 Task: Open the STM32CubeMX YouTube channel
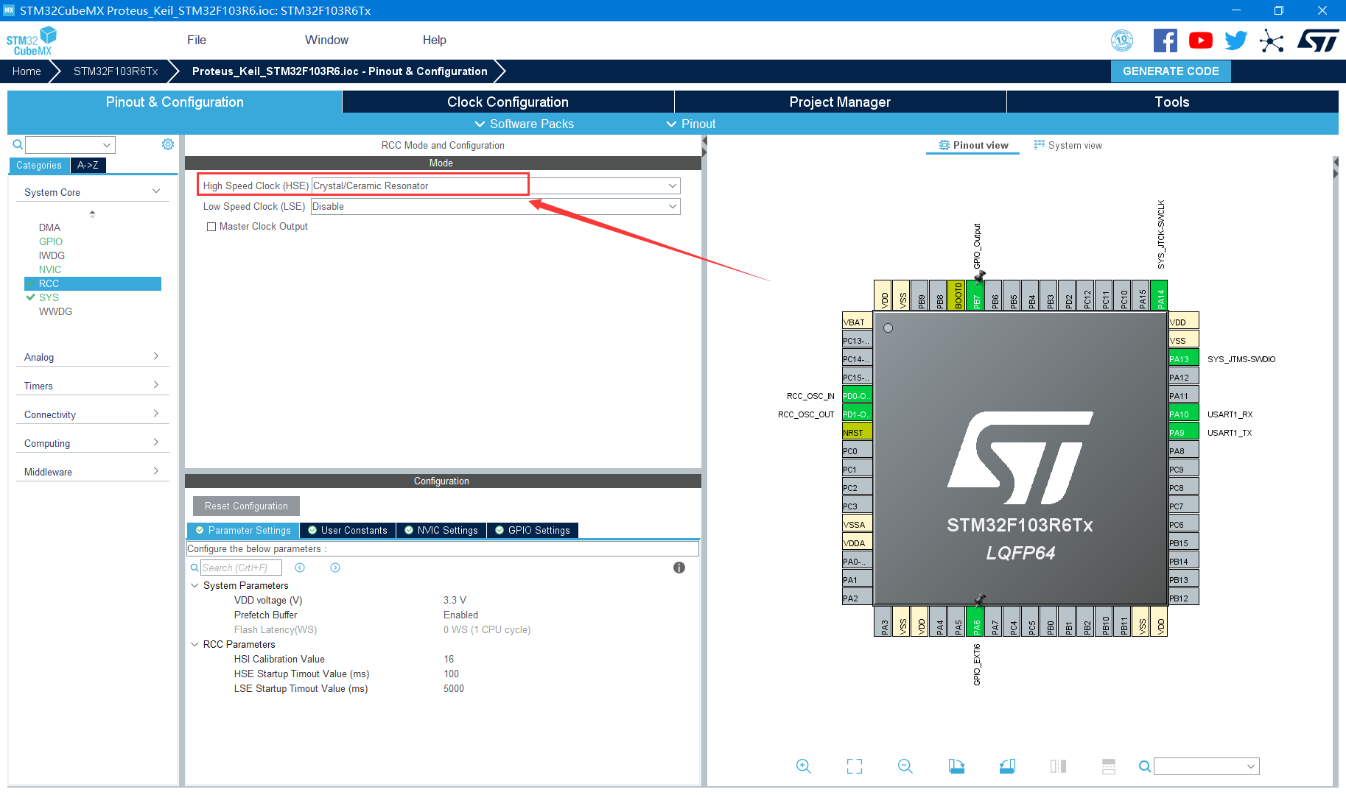click(1200, 40)
